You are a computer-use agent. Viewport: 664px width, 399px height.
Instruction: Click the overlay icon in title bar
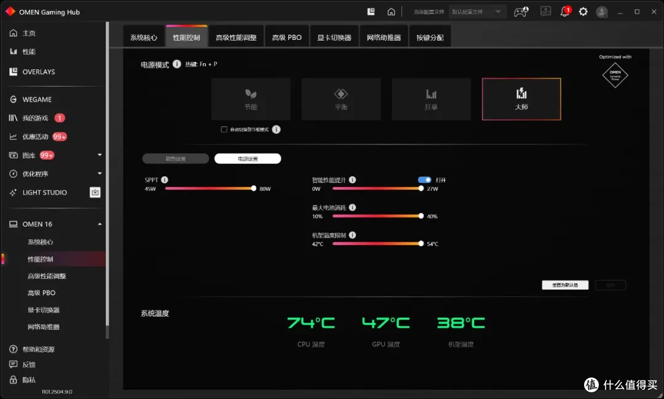(x=371, y=12)
